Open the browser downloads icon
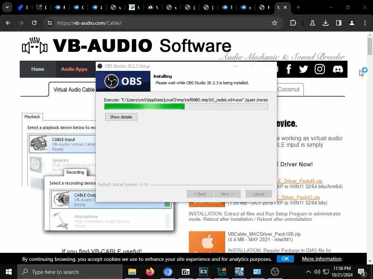This screenshot has height=279, width=373. pos(325,23)
